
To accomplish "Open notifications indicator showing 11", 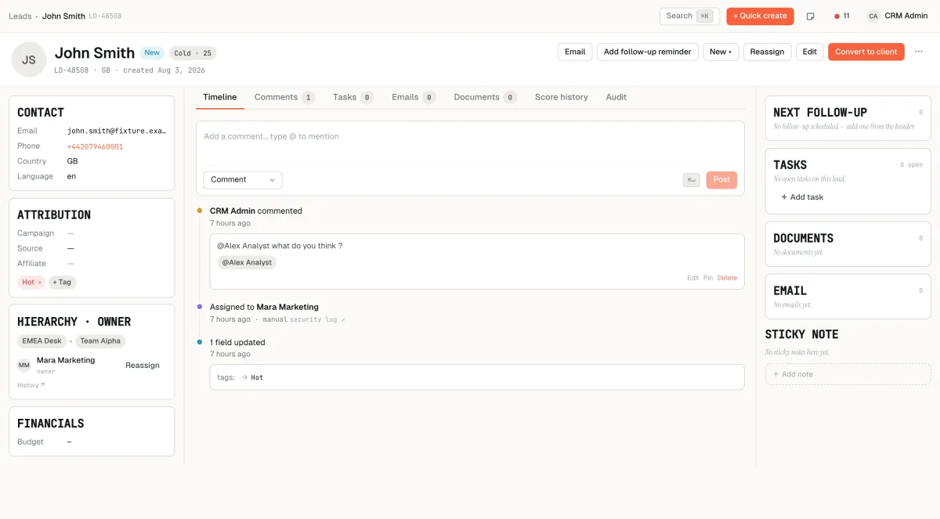I will (842, 16).
